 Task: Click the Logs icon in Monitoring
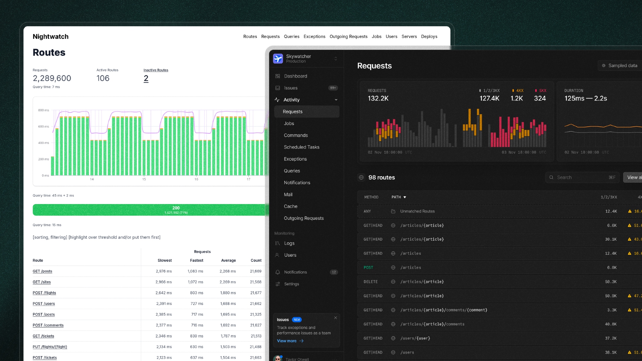click(278, 243)
